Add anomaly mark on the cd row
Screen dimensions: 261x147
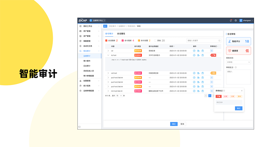(212, 51)
